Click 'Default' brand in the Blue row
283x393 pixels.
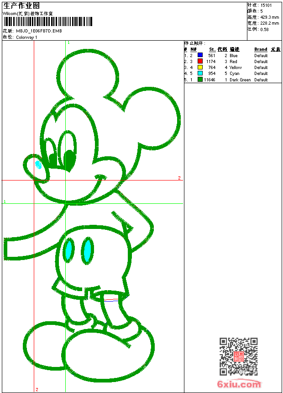click(261, 56)
